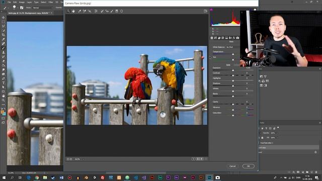This screenshot has width=322, height=181.
Task: Select the Red Eye Removal tool
Action: tap(107, 11)
